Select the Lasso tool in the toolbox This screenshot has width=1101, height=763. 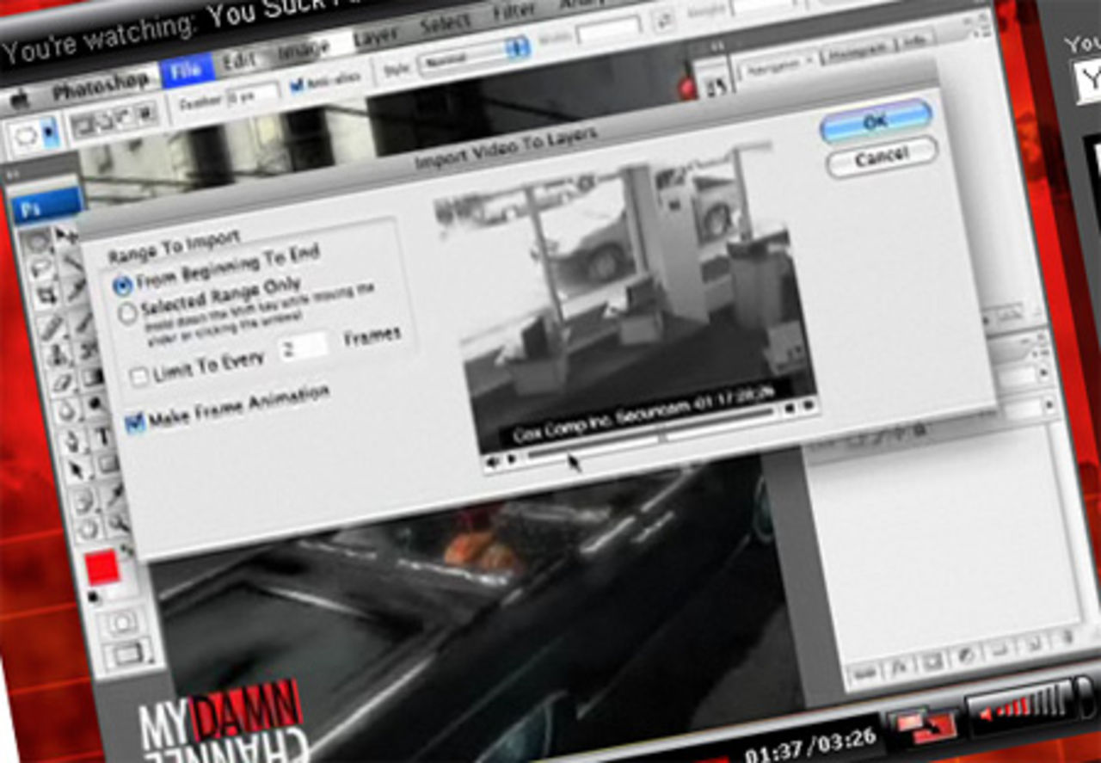click(x=42, y=269)
